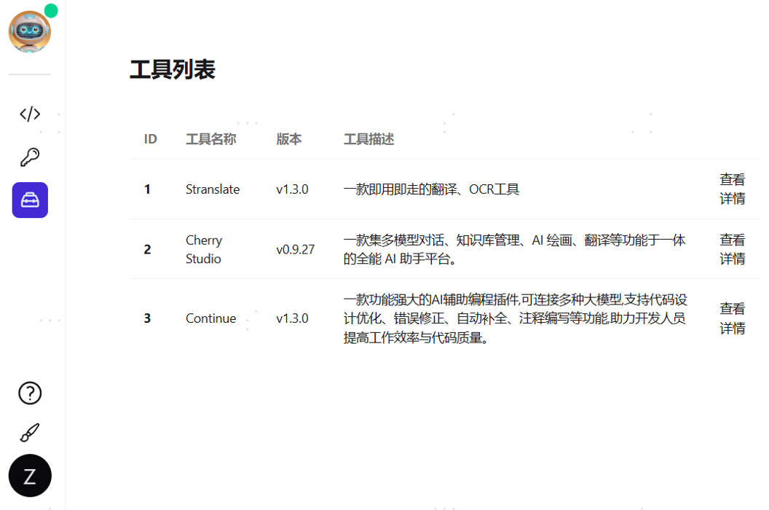Open the key icon in sidebar
The height and width of the screenshot is (510, 769).
(30, 157)
